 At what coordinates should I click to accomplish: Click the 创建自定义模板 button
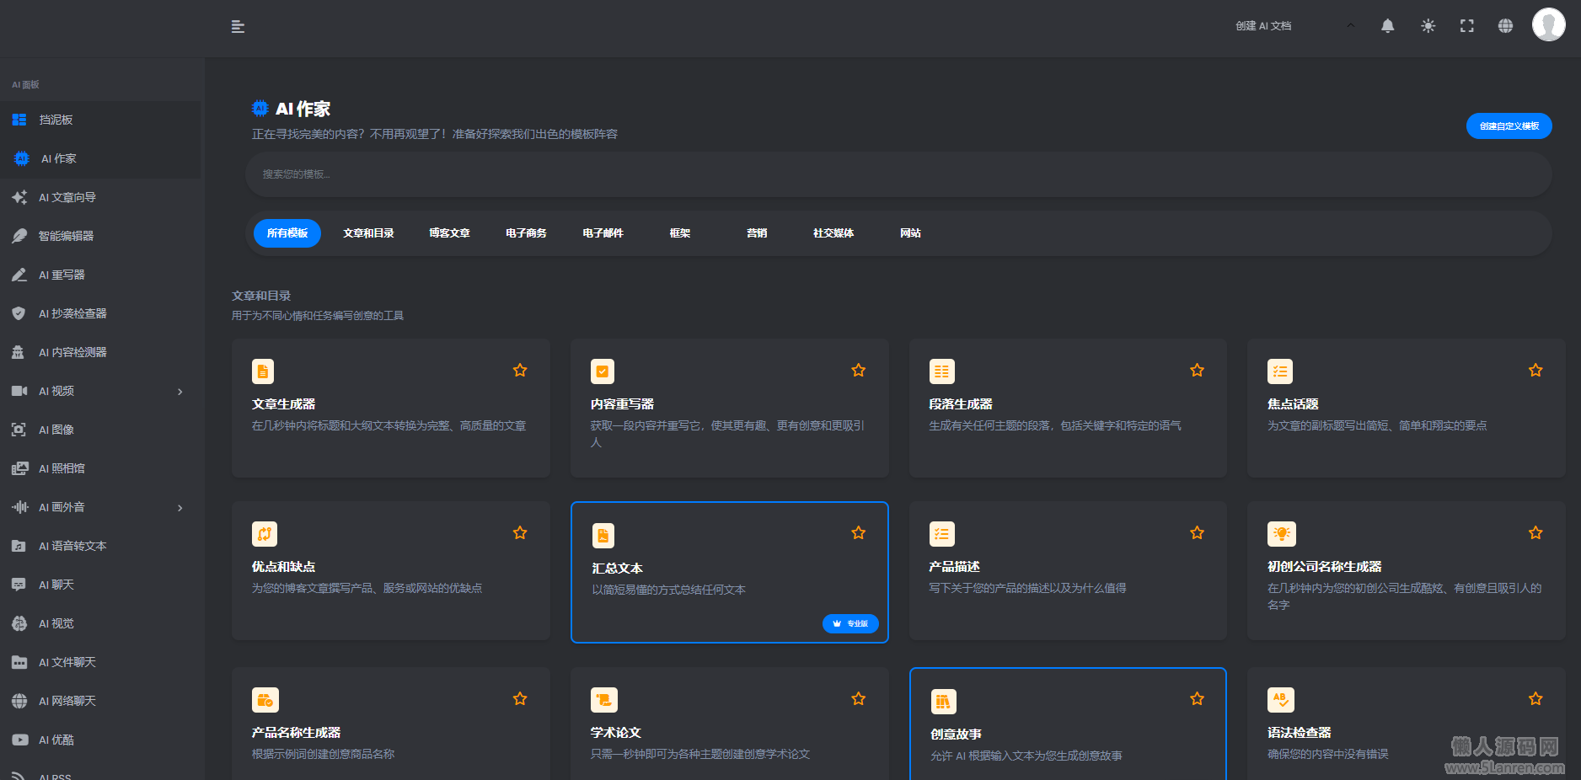(1509, 126)
